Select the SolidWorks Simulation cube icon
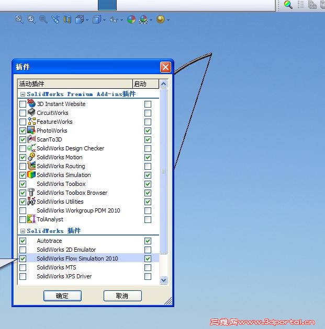 pos(31,174)
